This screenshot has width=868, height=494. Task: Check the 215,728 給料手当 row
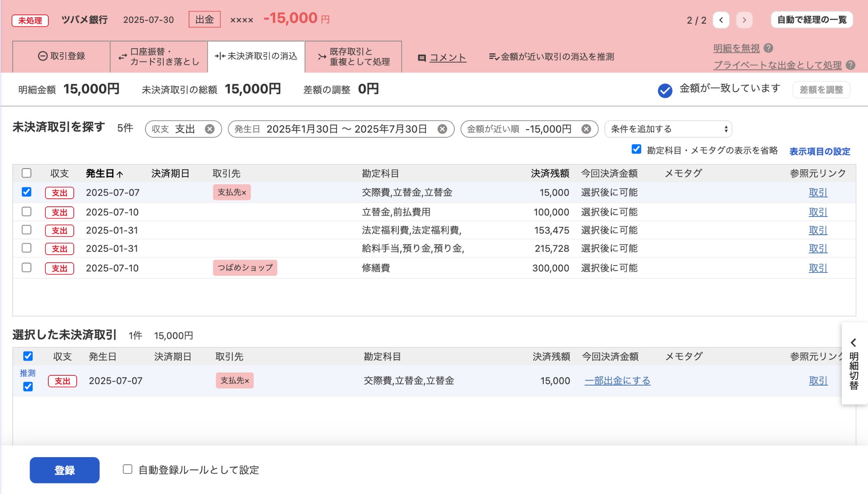[x=27, y=248]
